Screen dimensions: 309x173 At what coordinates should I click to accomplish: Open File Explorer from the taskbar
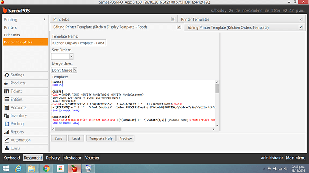[31, 169]
